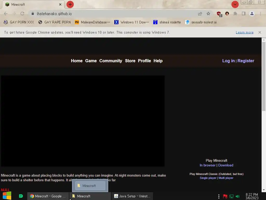Click the Download link

pos(226,165)
